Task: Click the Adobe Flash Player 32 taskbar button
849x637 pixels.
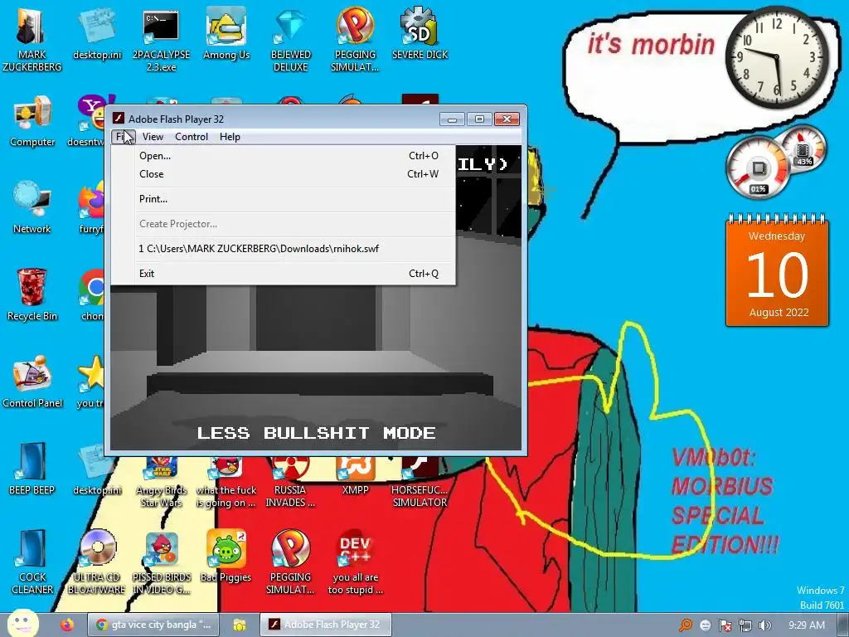Action: click(325, 625)
